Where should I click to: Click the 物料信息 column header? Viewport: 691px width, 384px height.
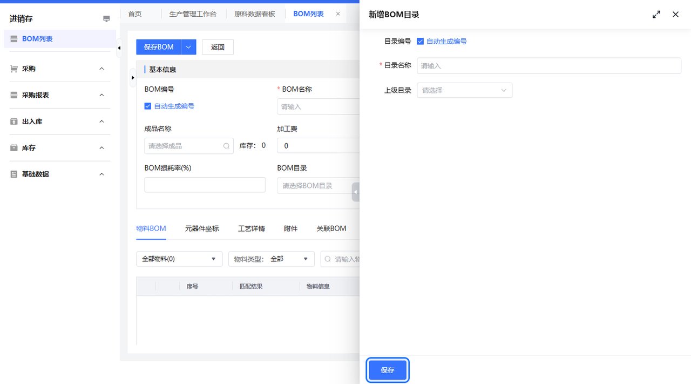pos(318,286)
